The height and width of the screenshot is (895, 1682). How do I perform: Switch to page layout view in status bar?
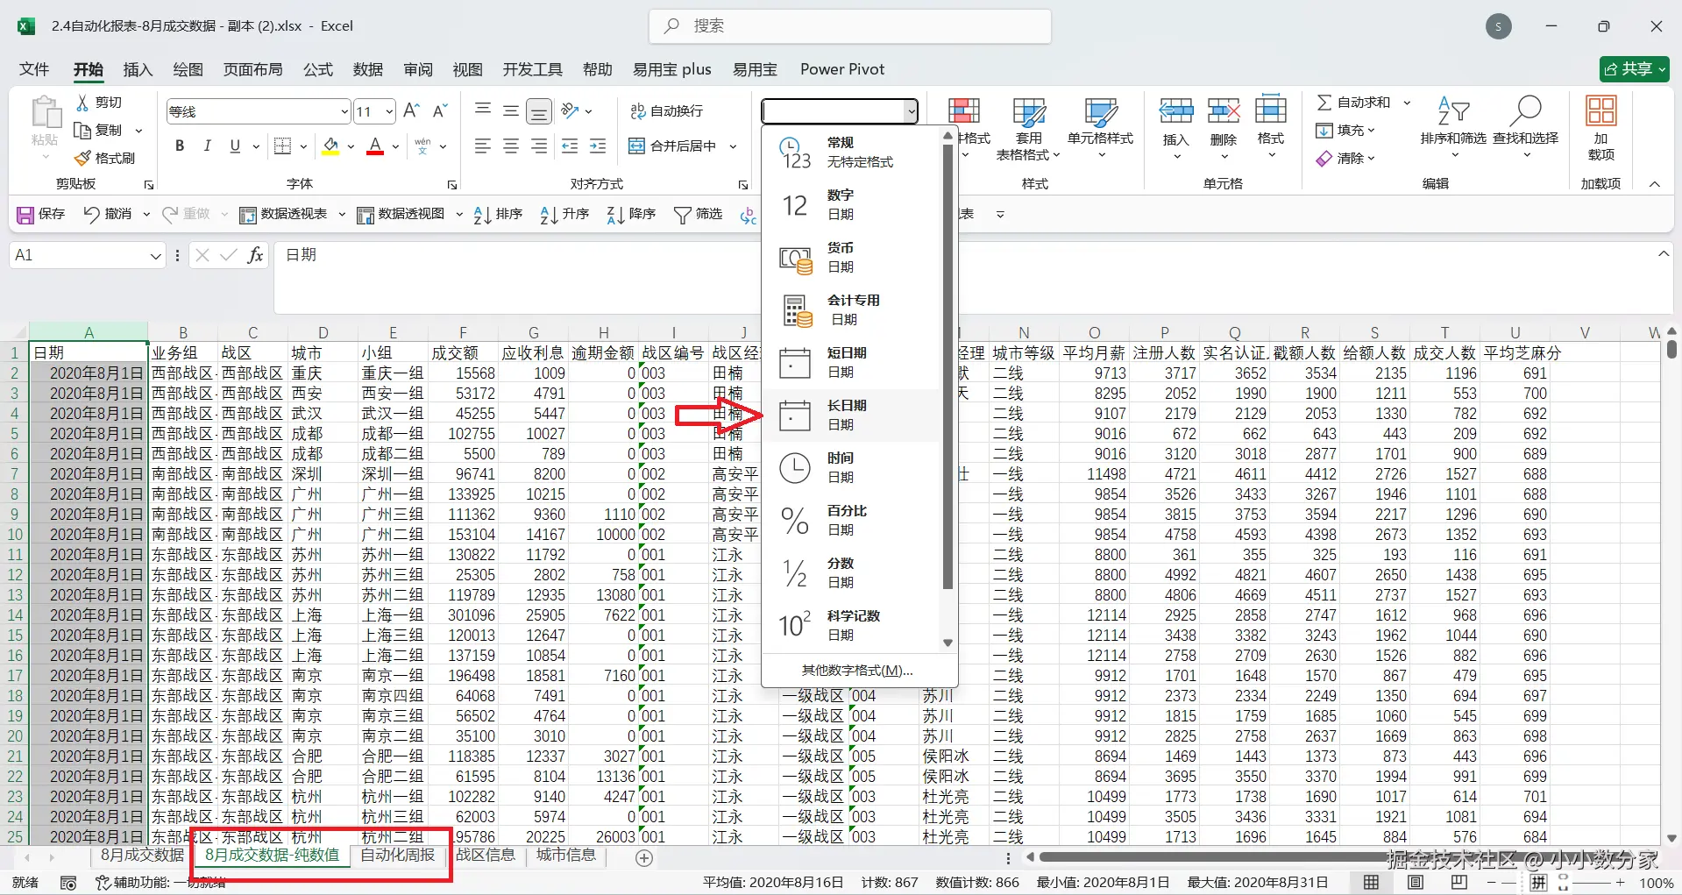click(x=1416, y=883)
